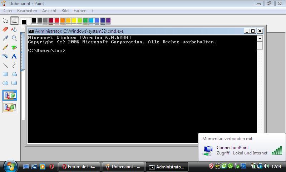This screenshot has width=286, height=172.
Task: Open the Bild menu
Action: click(65, 11)
